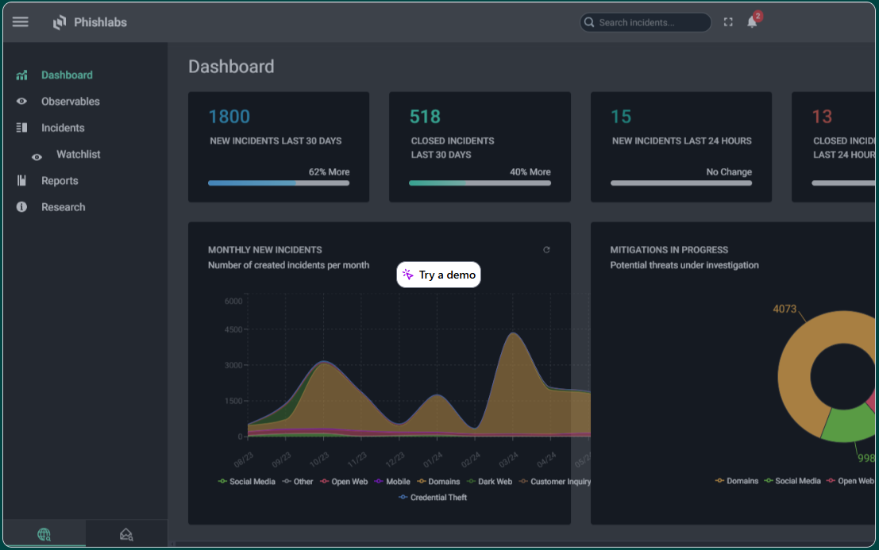879x550 pixels.
Task: Click the 62% More progress bar
Action: tap(278, 183)
